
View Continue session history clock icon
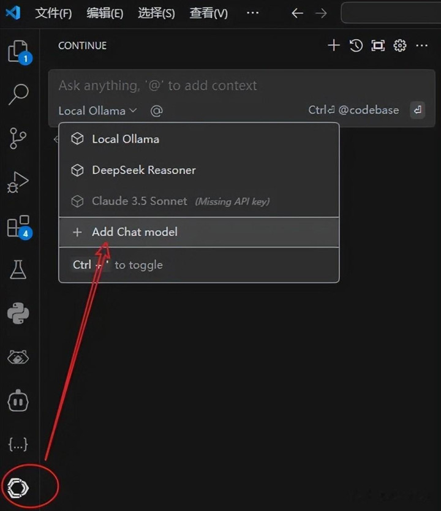point(356,45)
